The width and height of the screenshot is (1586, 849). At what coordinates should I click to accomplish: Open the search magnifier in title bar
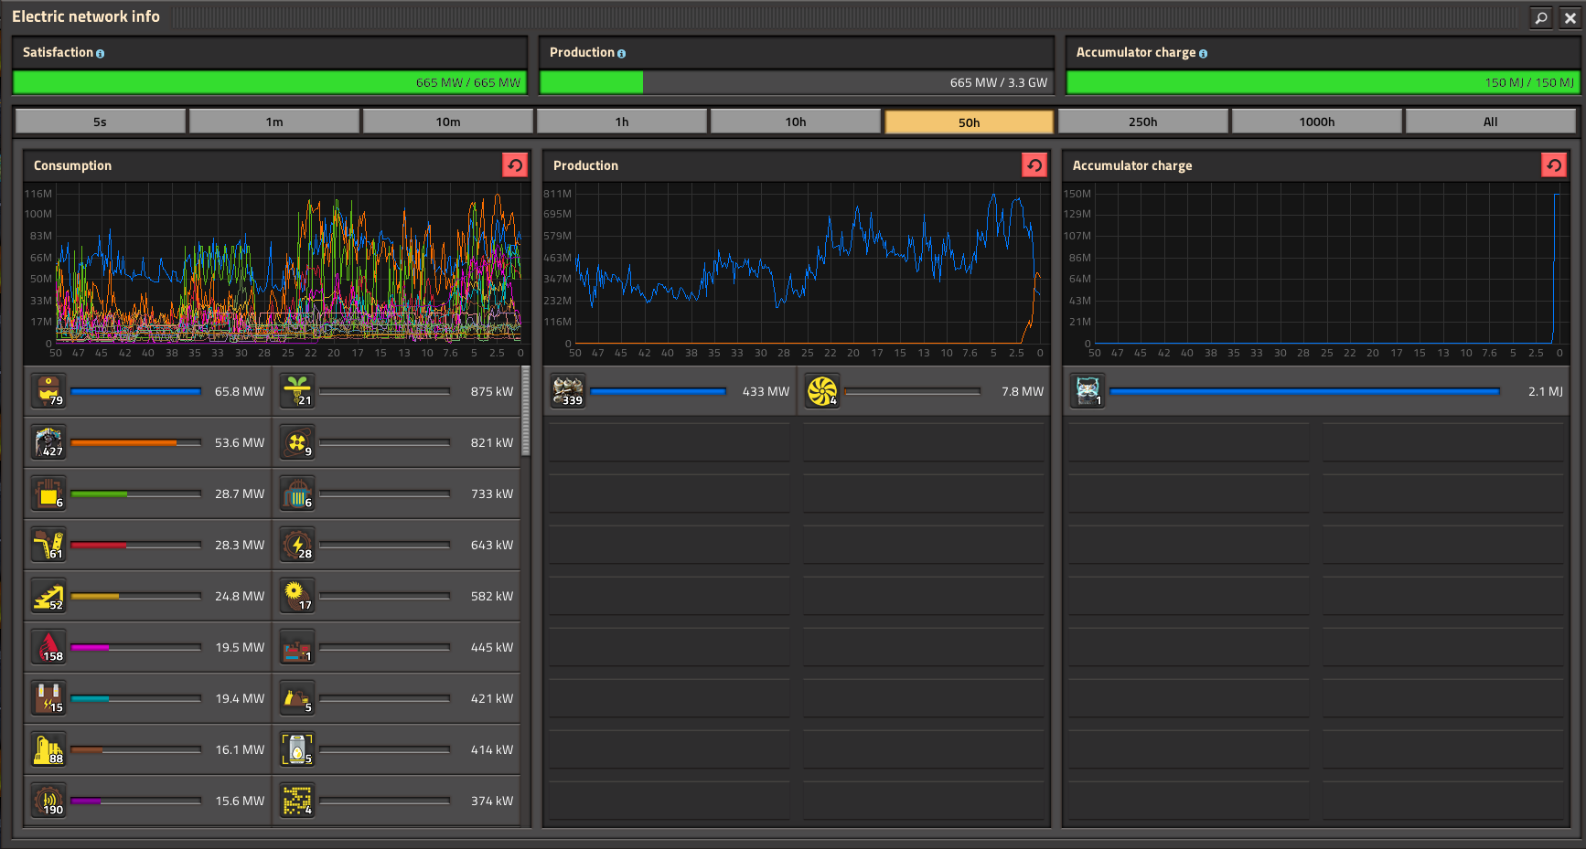pyautogui.click(x=1541, y=17)
